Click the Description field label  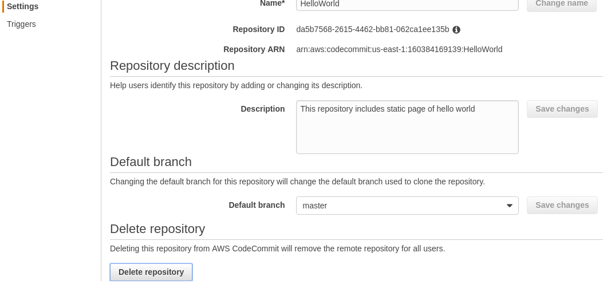[x=263, y=109]
